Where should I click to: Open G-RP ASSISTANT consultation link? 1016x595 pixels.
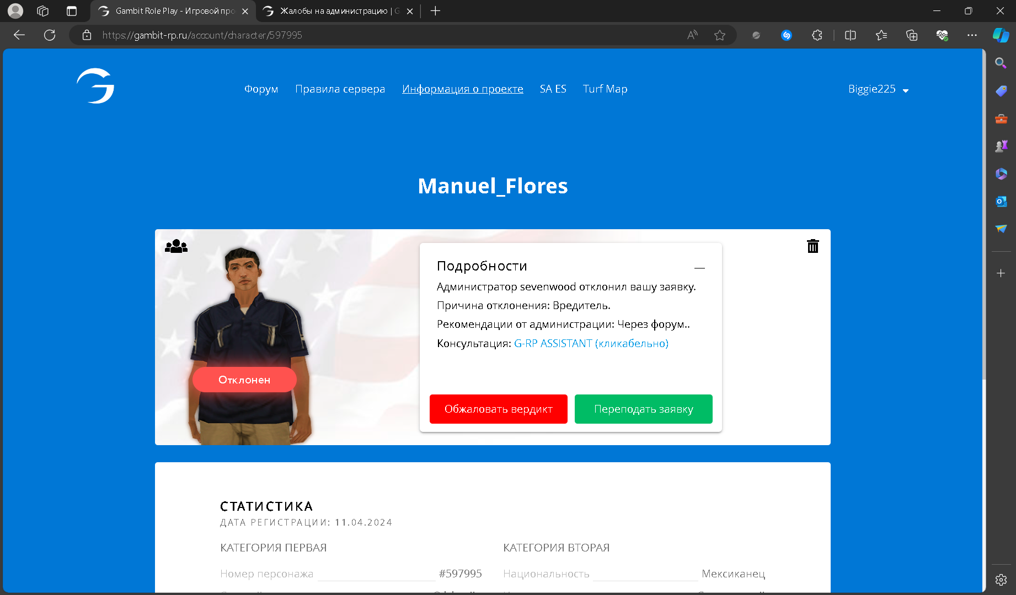(x=591, y=344)
